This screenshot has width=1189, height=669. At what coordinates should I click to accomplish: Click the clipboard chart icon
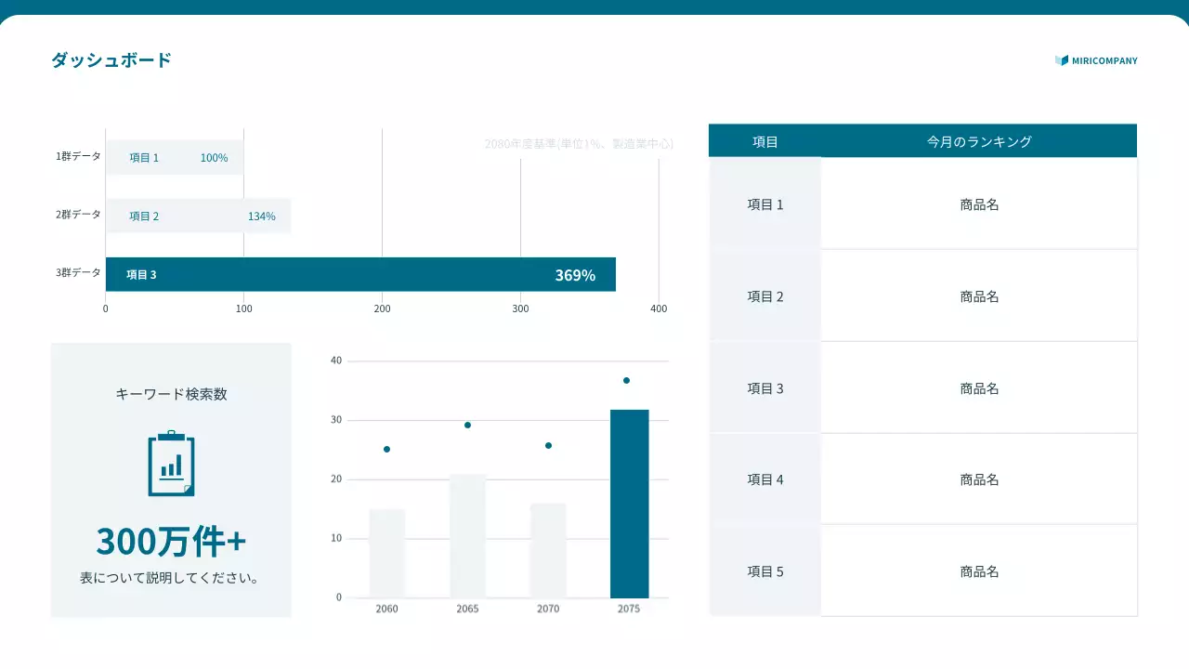point(171,464)
